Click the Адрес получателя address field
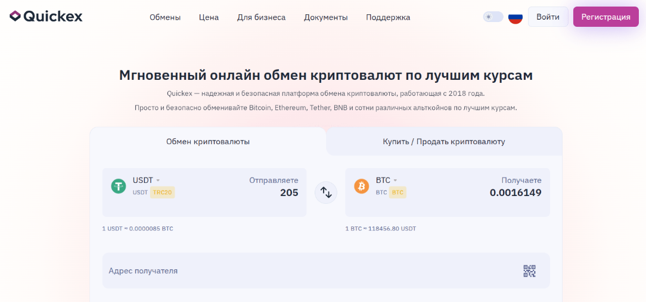 tap(326, 270)
